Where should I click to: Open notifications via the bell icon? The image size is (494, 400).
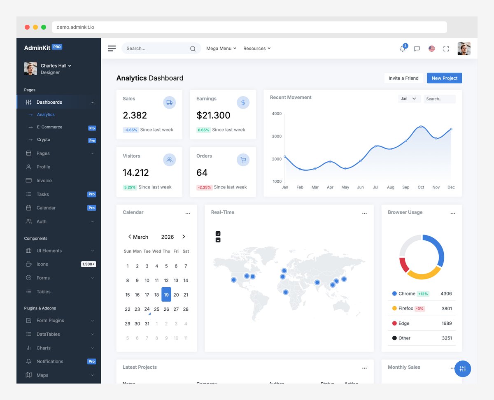(403, 49)
